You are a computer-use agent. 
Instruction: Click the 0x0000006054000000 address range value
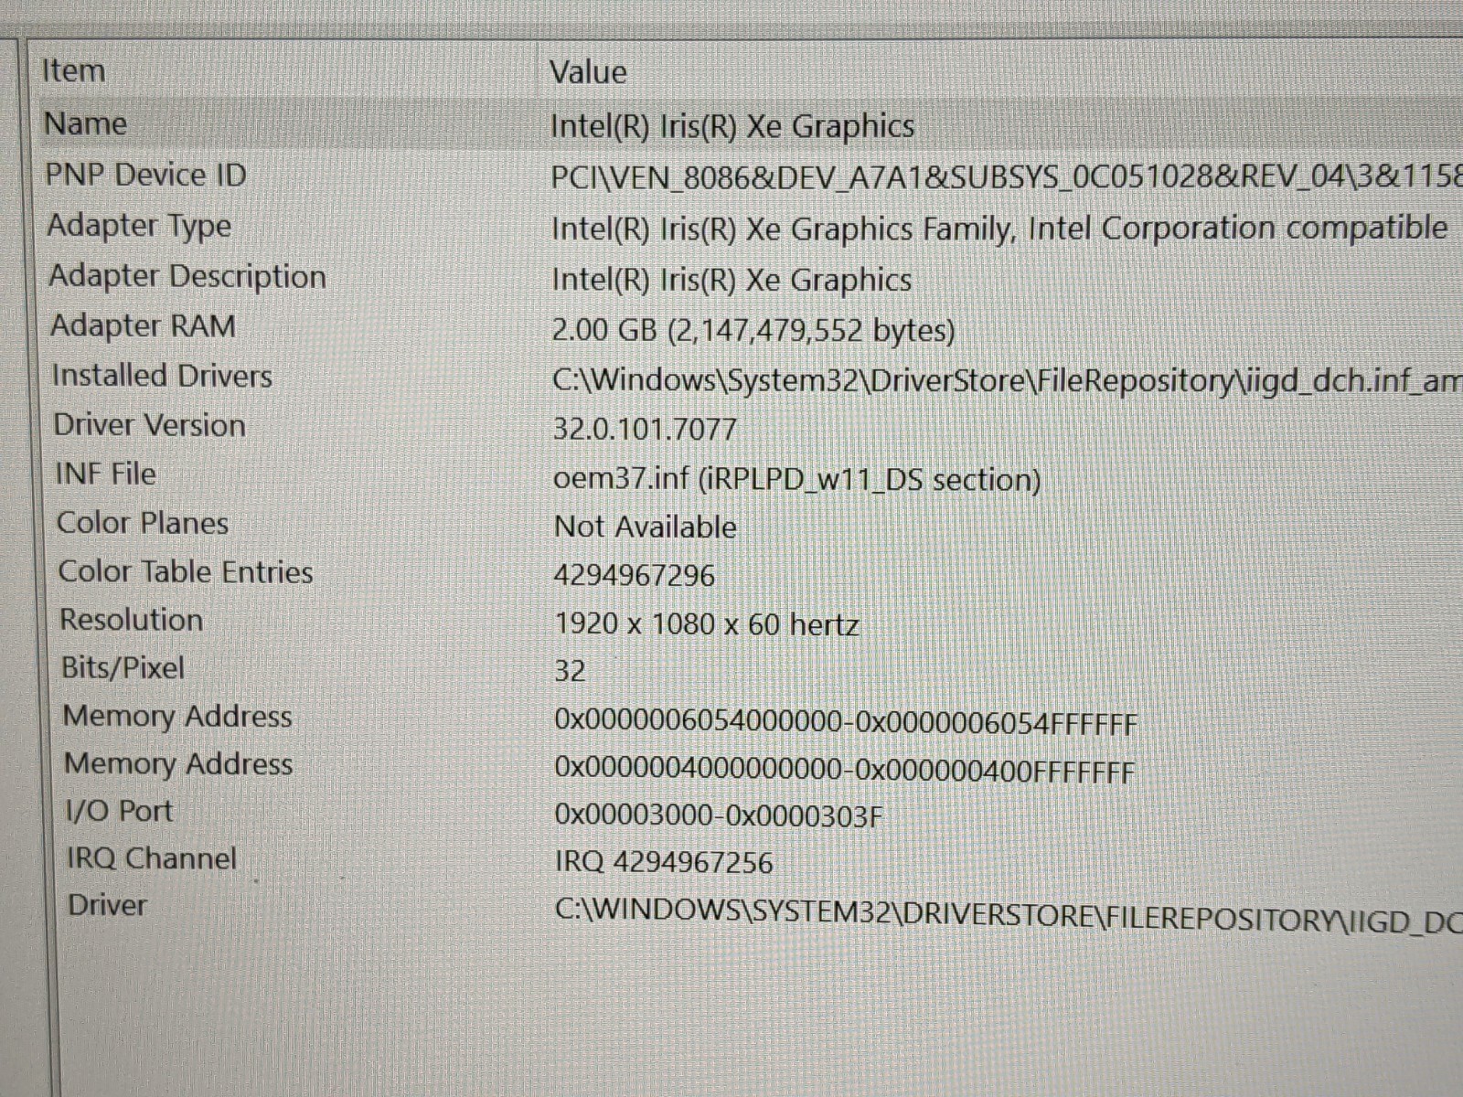coord(846,722)
